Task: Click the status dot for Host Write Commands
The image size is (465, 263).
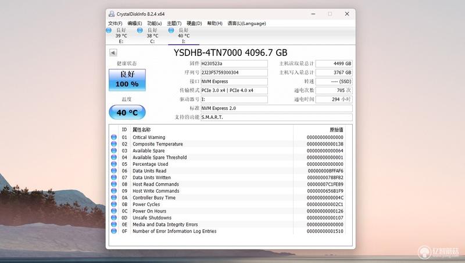Action: coord(114,191)
